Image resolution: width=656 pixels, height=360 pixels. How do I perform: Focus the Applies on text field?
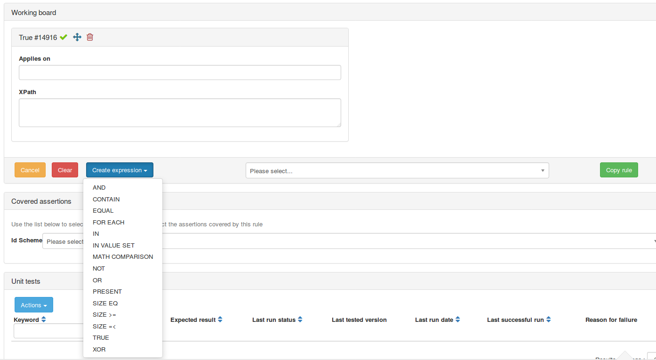(x=180, y=72)
